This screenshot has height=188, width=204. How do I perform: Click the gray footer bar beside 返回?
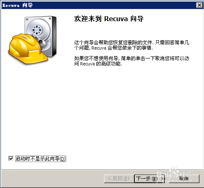53,178
